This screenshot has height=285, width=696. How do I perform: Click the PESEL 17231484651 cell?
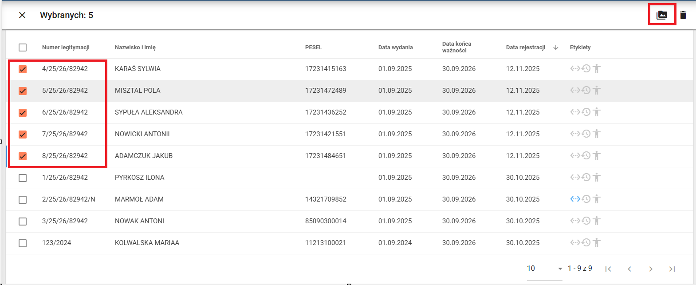326,156
